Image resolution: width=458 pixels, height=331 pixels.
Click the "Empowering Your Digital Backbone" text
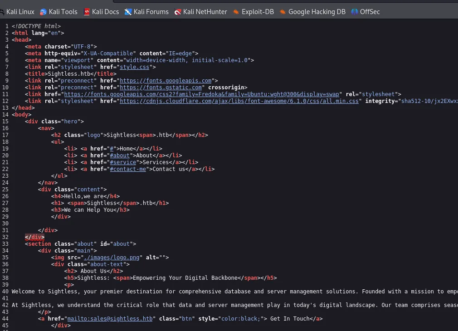click(185, 278)
